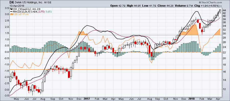230x101 pixels.
Task: Click the 44 label on right price axis
Action: click(224, 10)
